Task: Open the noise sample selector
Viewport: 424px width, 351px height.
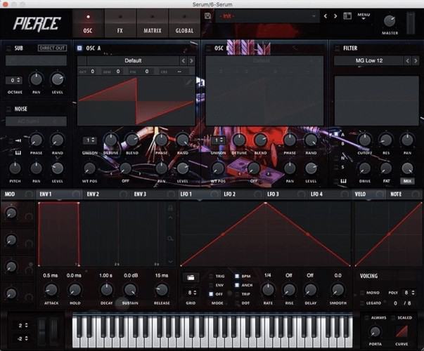Action: [36, 121]
